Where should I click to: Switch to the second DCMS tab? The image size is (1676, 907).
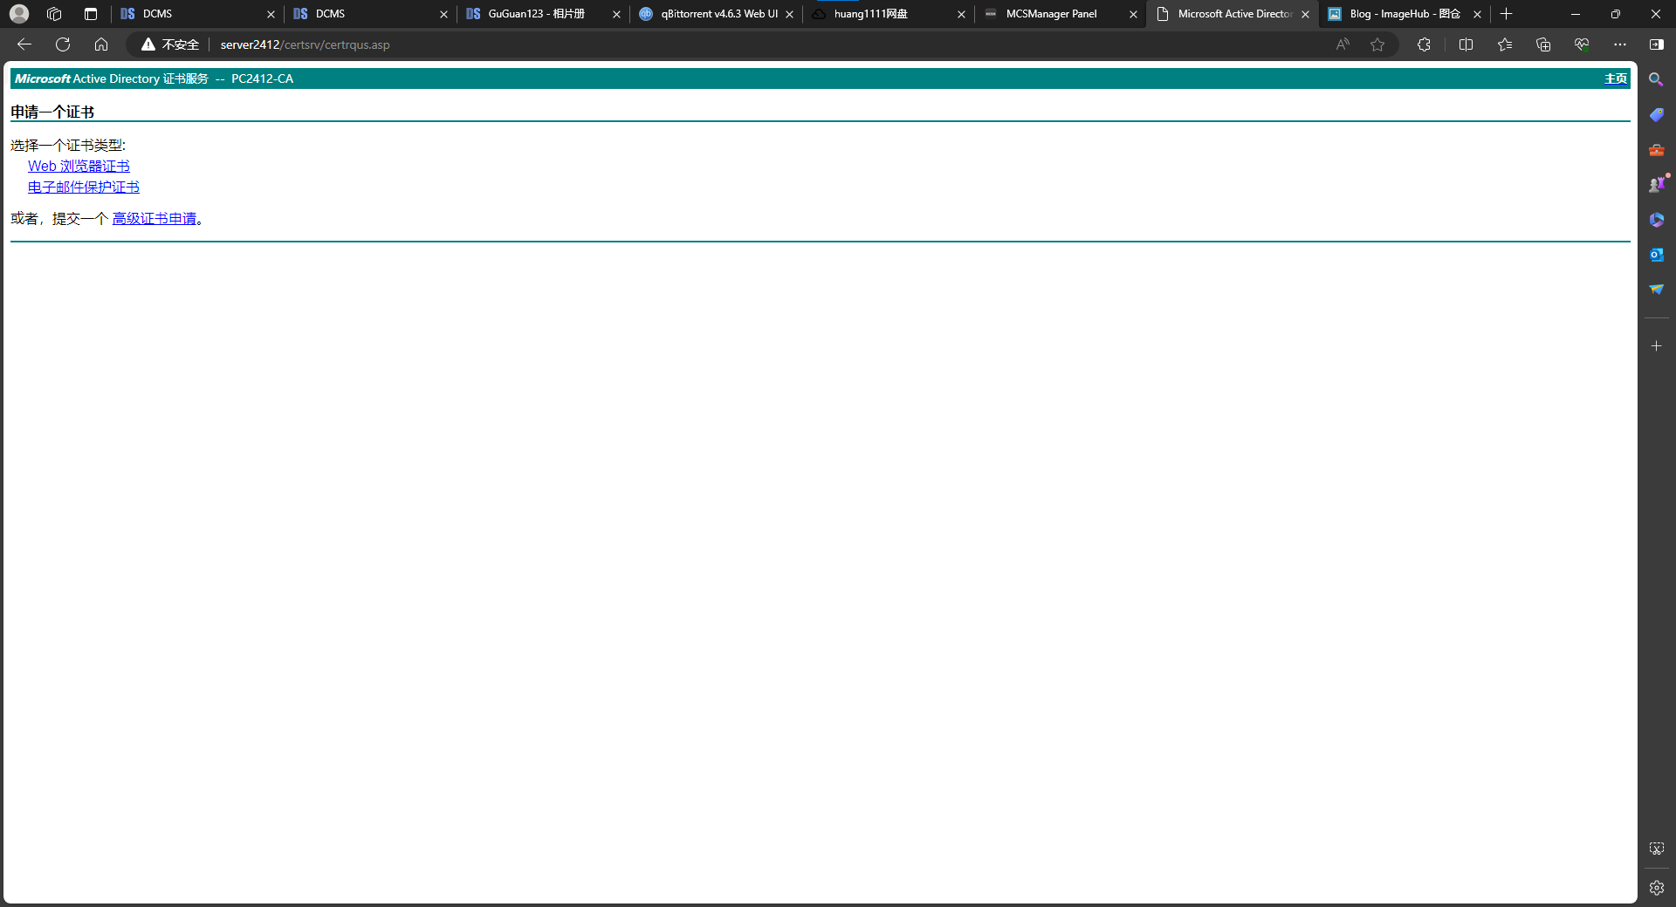370,14
